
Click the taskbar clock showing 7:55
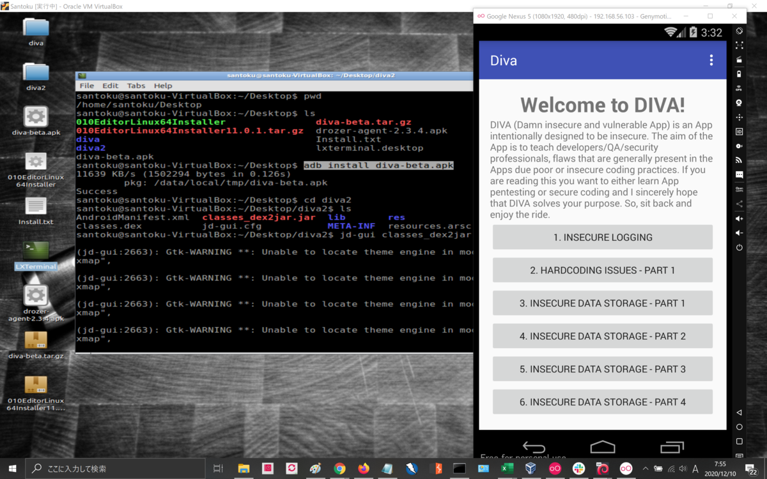point(720,468)
